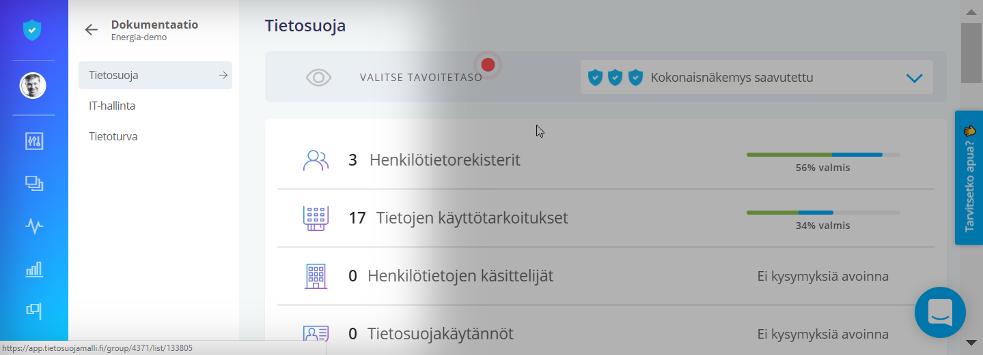The image size is (983, 355).
Task: Expand the Kokonaisnäkemys saavutettu dropdown
Action: (x=756, y=78)
